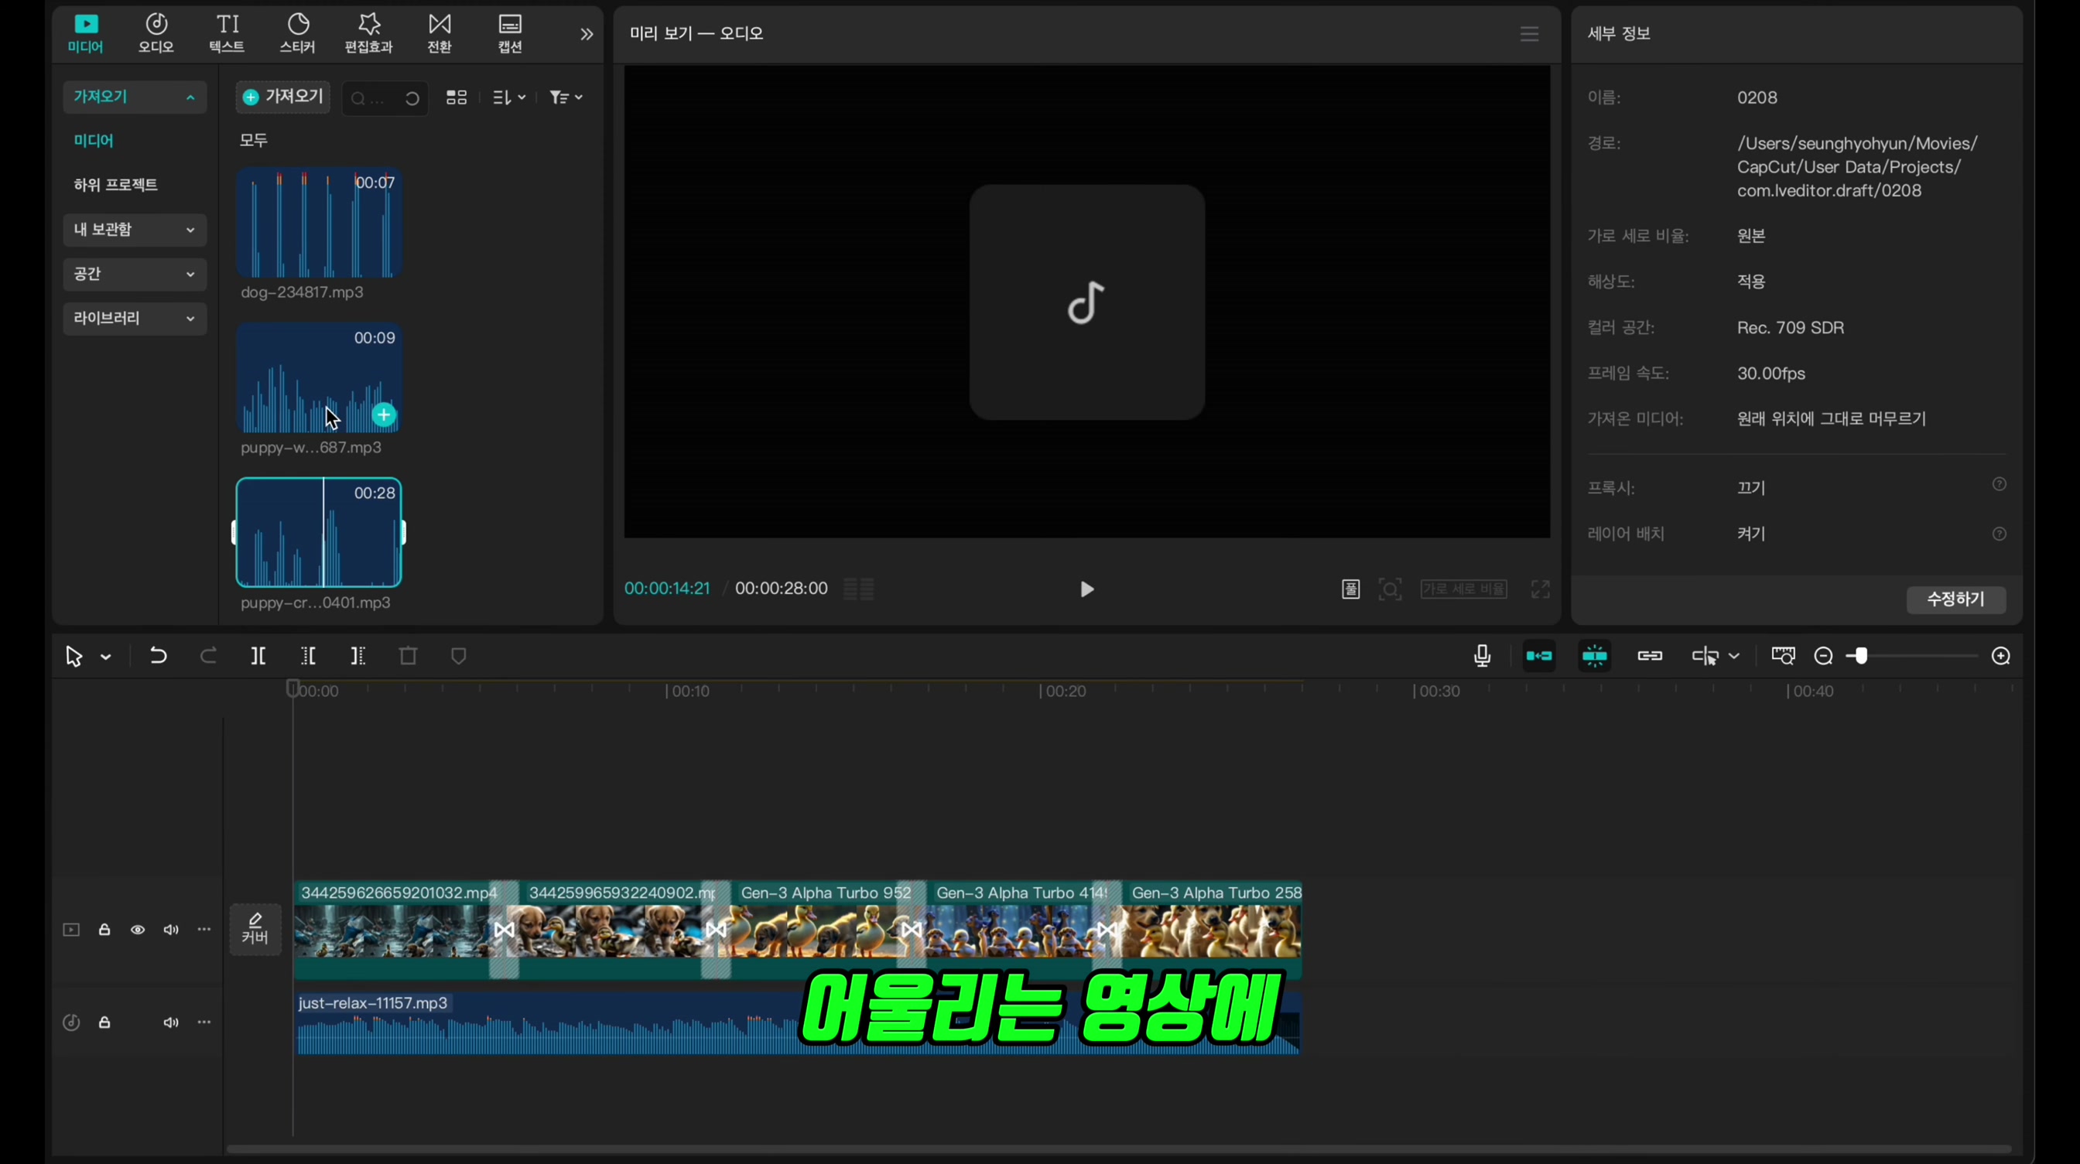The image size is (2080, 1164).
Task: Click the timeline thumbnail settings icon
Action: pyautogui.click(x=1783, y=657)
